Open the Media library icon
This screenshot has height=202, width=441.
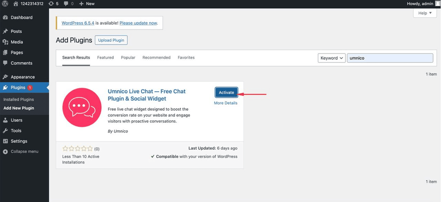[5, 42]
